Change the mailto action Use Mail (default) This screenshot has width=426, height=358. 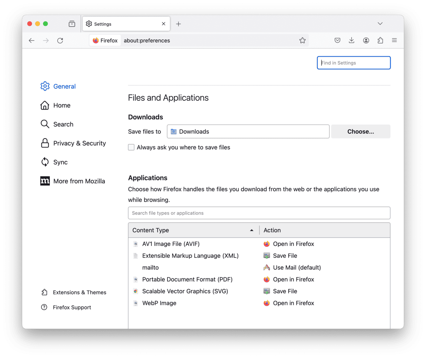tap(292, 268)
